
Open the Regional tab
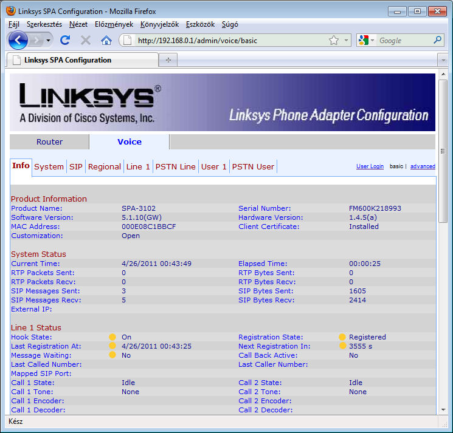[105, 167]
